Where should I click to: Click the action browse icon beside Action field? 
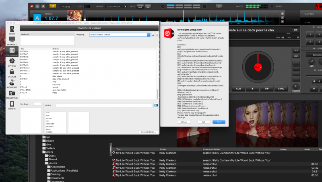[x=156, y=105]
